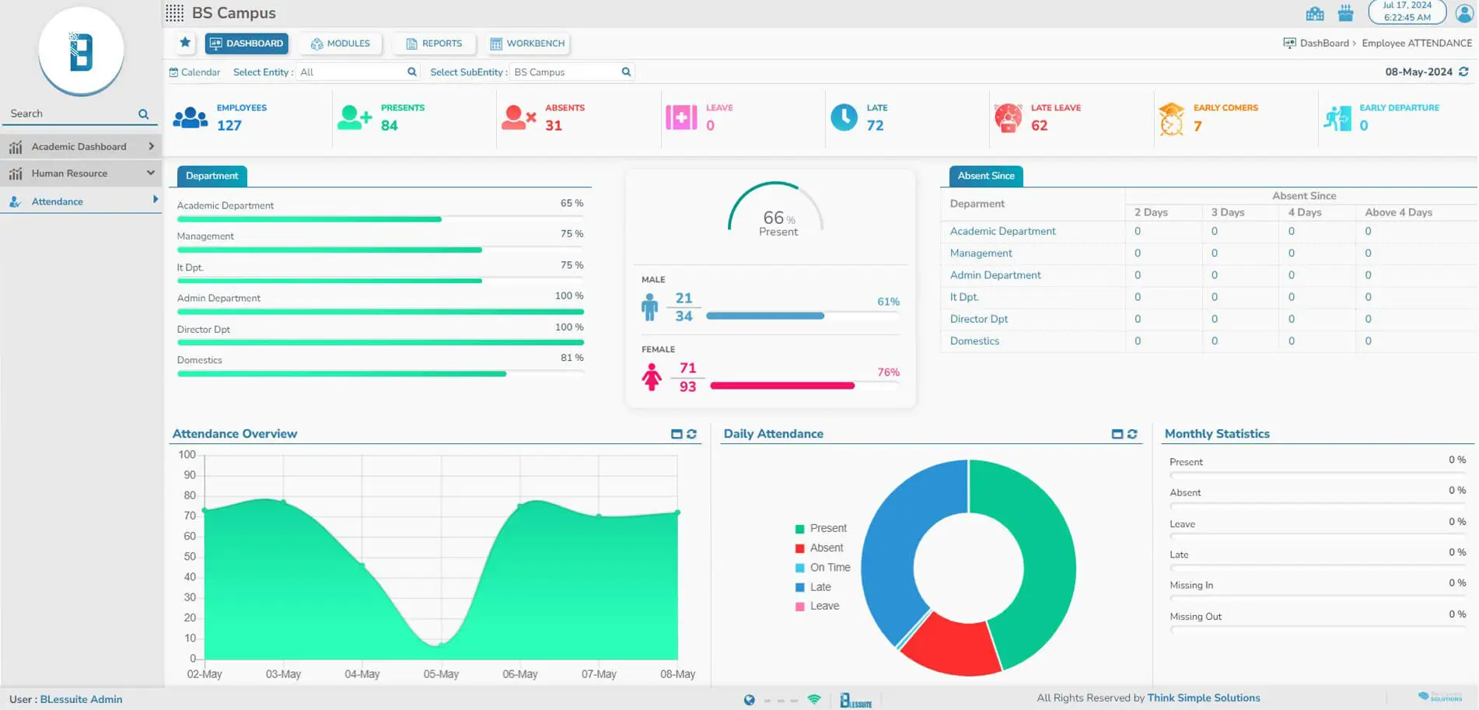Viewport: 1479px width, 710px height.
Task: Toggle the Present legend item in chart
Action: click(820, 528)
